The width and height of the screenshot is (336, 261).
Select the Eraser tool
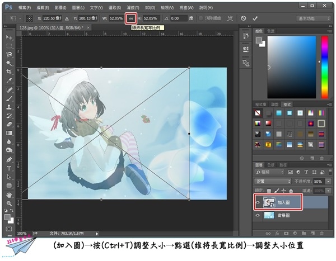[9, 124]
